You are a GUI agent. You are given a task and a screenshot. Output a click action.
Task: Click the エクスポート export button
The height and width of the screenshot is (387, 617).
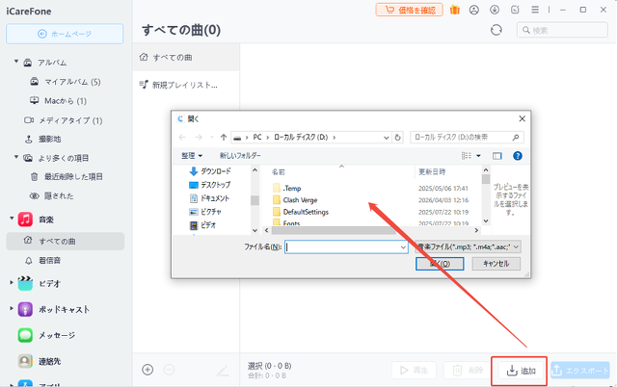click(x=580, y=370)
